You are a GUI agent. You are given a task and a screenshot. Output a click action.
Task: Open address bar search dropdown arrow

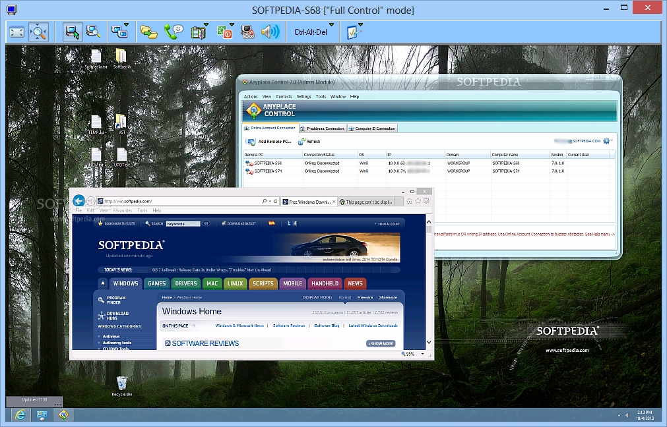tap(270, 202)
